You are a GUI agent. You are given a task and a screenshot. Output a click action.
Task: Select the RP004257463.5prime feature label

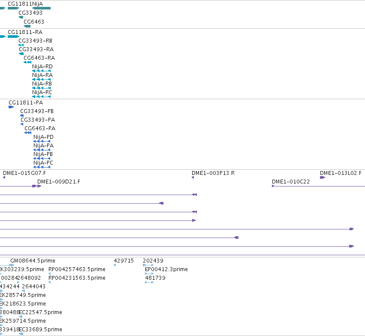[x=77, y=269]
